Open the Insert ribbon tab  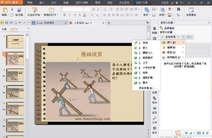click(42, 3)
